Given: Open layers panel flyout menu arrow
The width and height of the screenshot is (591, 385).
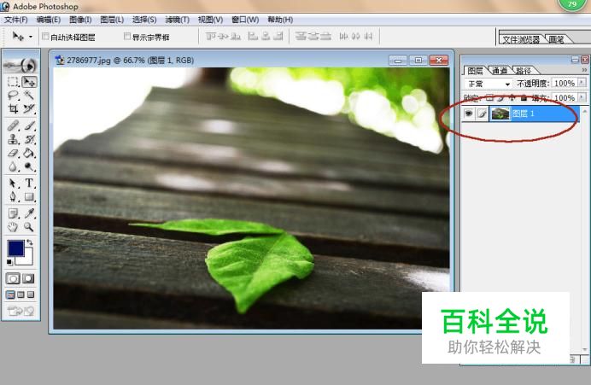Looking at the screenshot, I should pyautogui.click(x=584, y=70).
